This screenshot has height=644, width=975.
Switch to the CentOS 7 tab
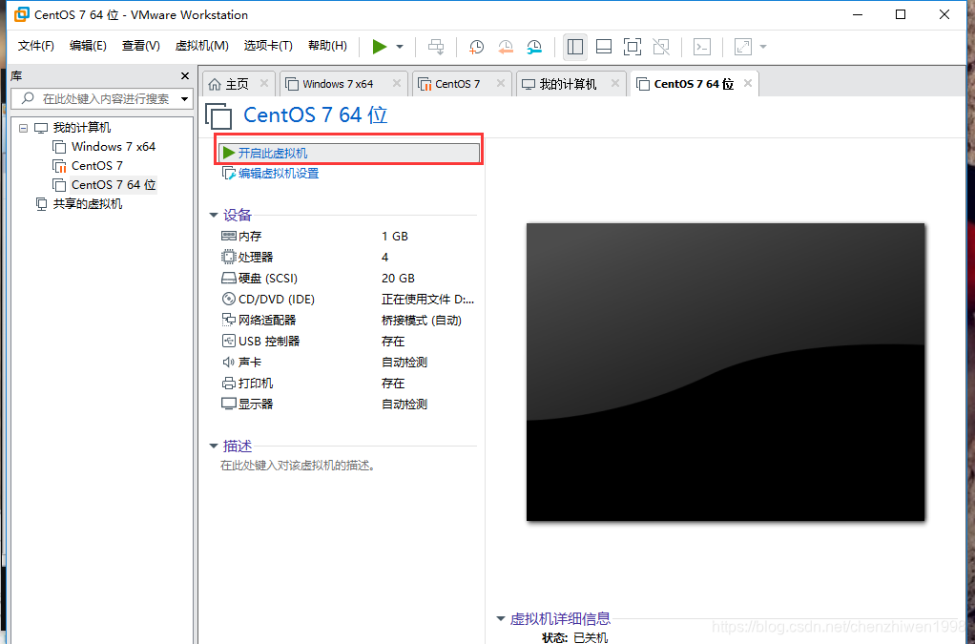click(x=457, y=84)
